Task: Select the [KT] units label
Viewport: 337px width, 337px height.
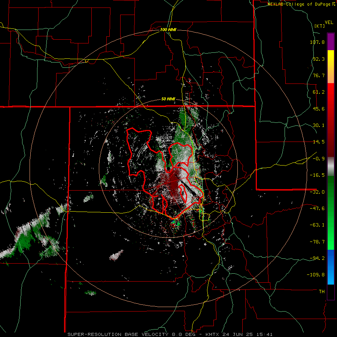Action: (x=319, y=26)
